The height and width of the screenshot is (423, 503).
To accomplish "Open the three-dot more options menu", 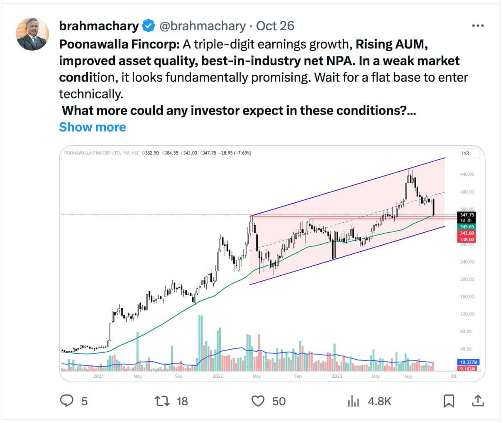I will (x=478, y=26).
